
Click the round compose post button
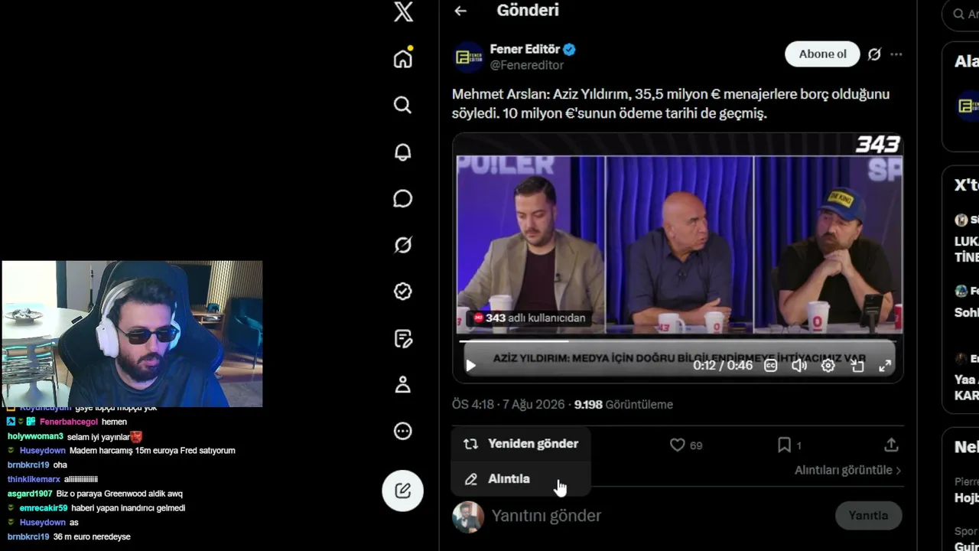(x=403, y=491)
